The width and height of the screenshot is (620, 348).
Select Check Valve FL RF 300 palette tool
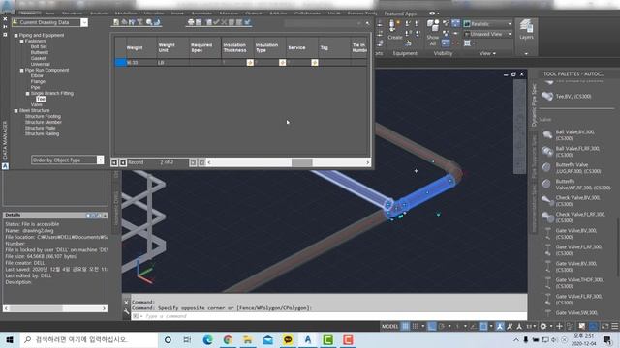pyautogui.click(x=573, y=217)
